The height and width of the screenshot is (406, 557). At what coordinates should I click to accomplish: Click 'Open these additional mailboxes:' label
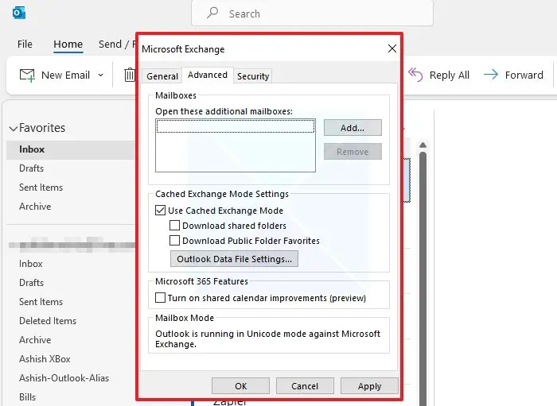click(x=224, y=111)
